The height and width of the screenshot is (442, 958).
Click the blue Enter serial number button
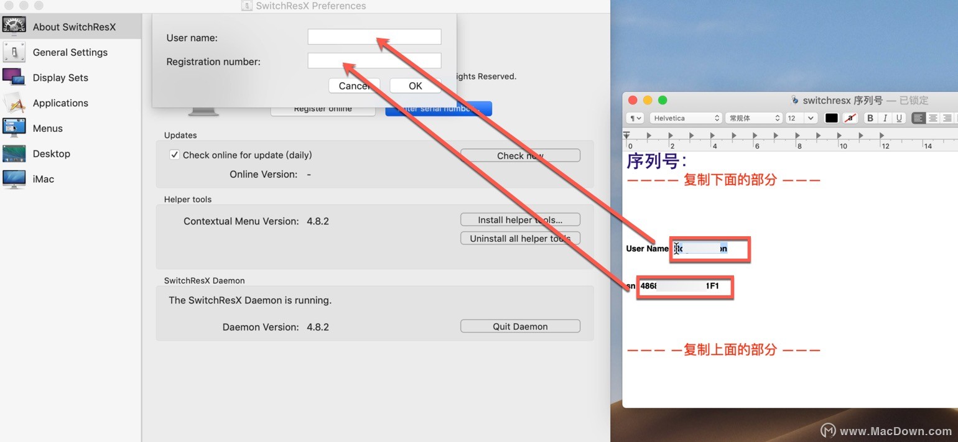pos(439,109)
